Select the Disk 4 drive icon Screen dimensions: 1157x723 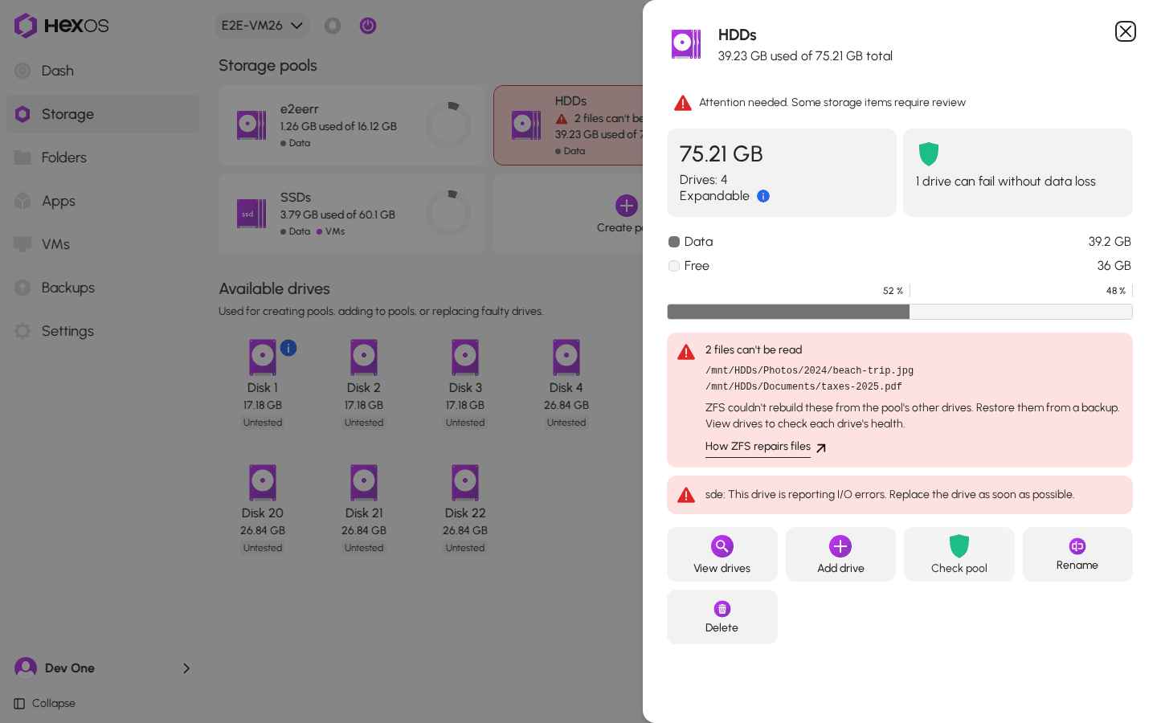(566, 357)
